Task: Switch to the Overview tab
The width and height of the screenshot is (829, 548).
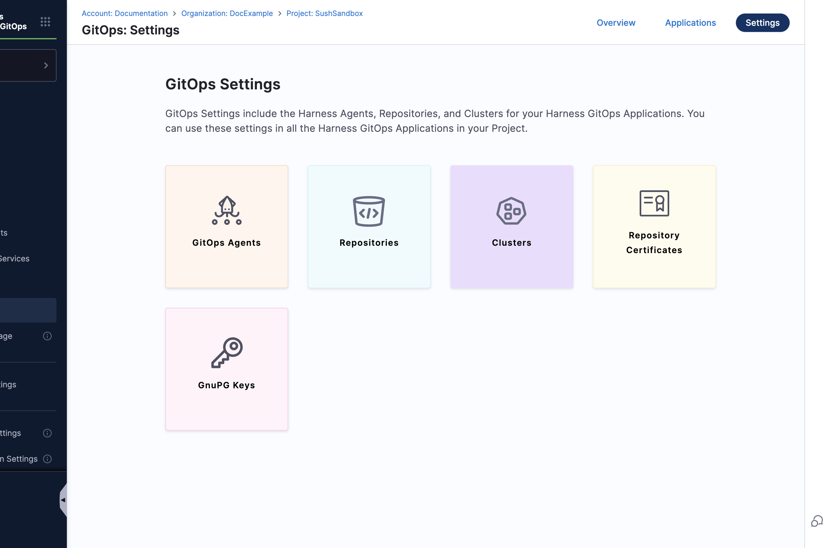Action: (x=616, y=23)
